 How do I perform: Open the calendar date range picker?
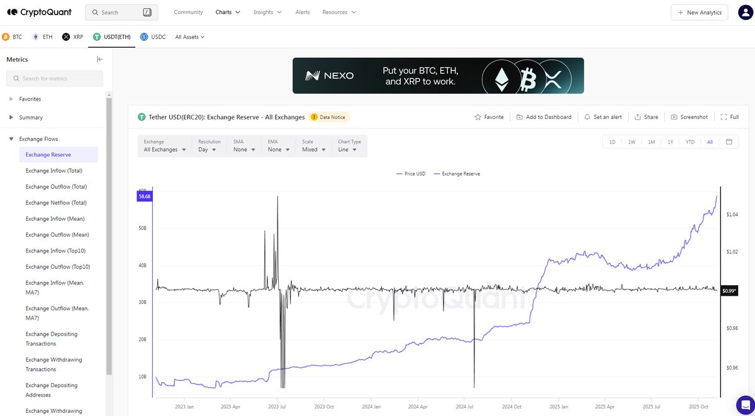[x=729, y=142]
